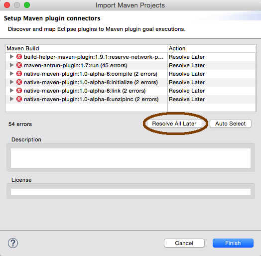Select native-maven-plugin unzipinc tree item
Viewport: 261px width, 256px height.
coord(91,100)
